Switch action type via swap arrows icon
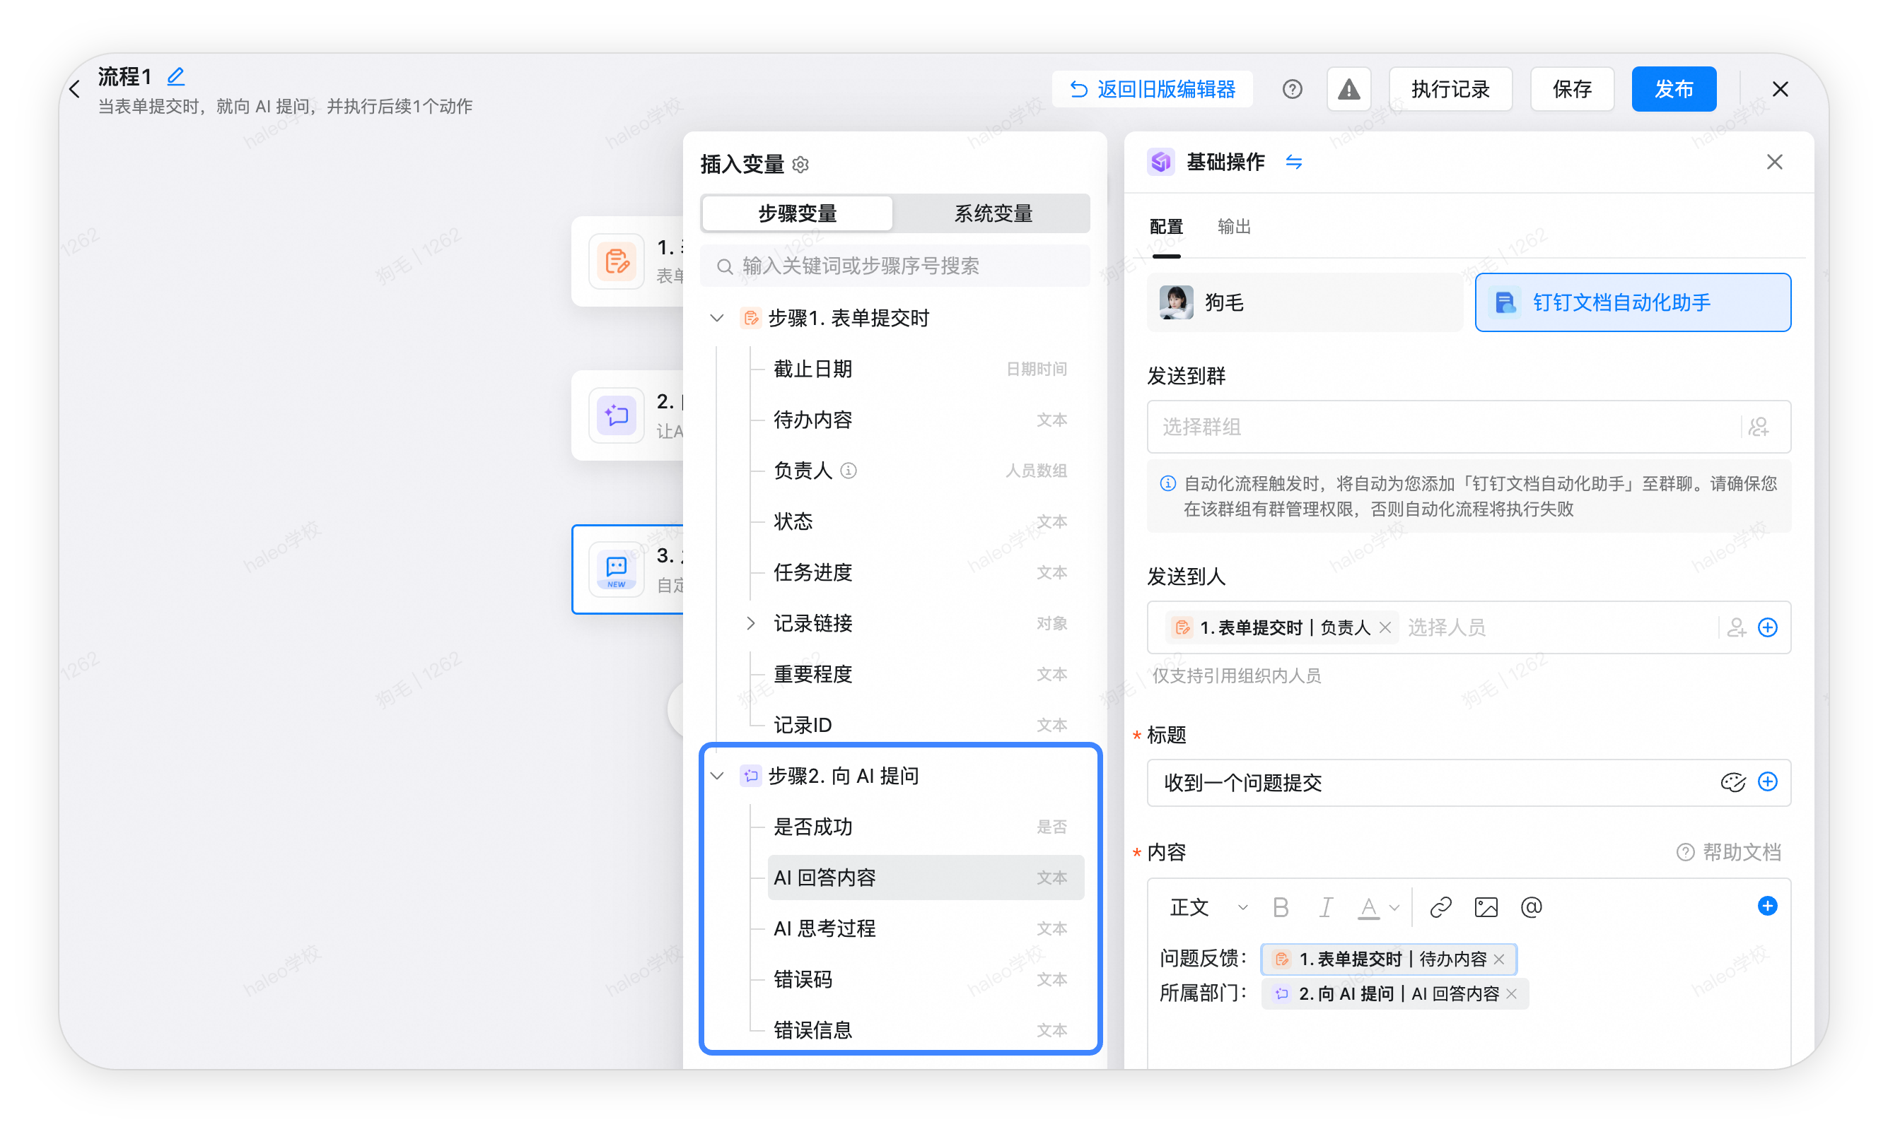Screen dimensions: 1888x1134 click(x=1293, y=162)
